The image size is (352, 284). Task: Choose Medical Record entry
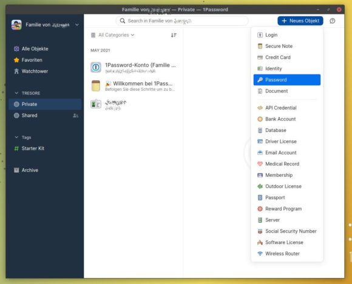click(x=287, y=163)
